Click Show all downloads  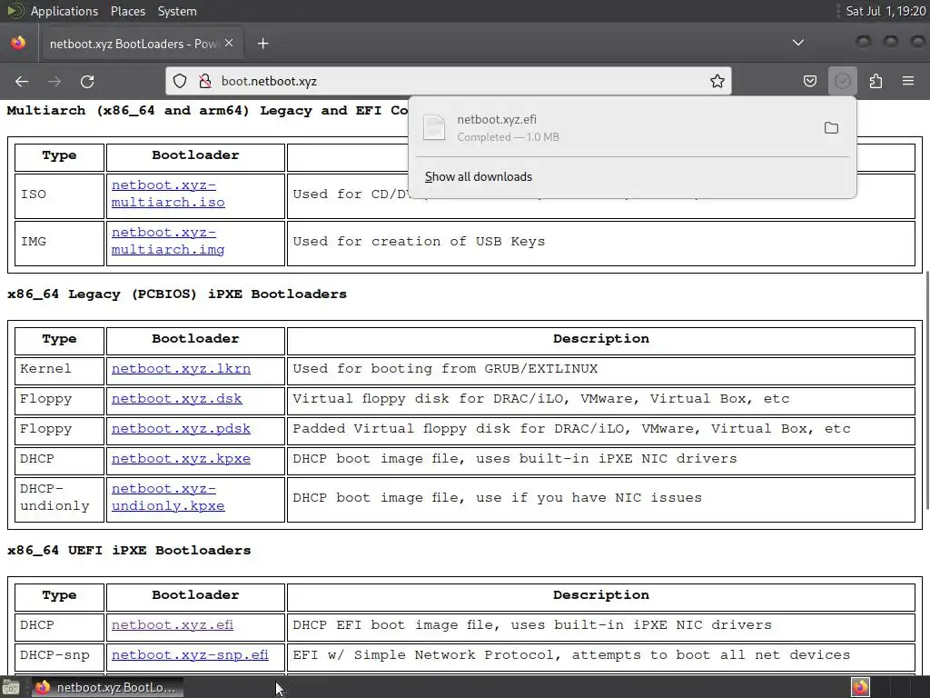click(x=478, y=177)
